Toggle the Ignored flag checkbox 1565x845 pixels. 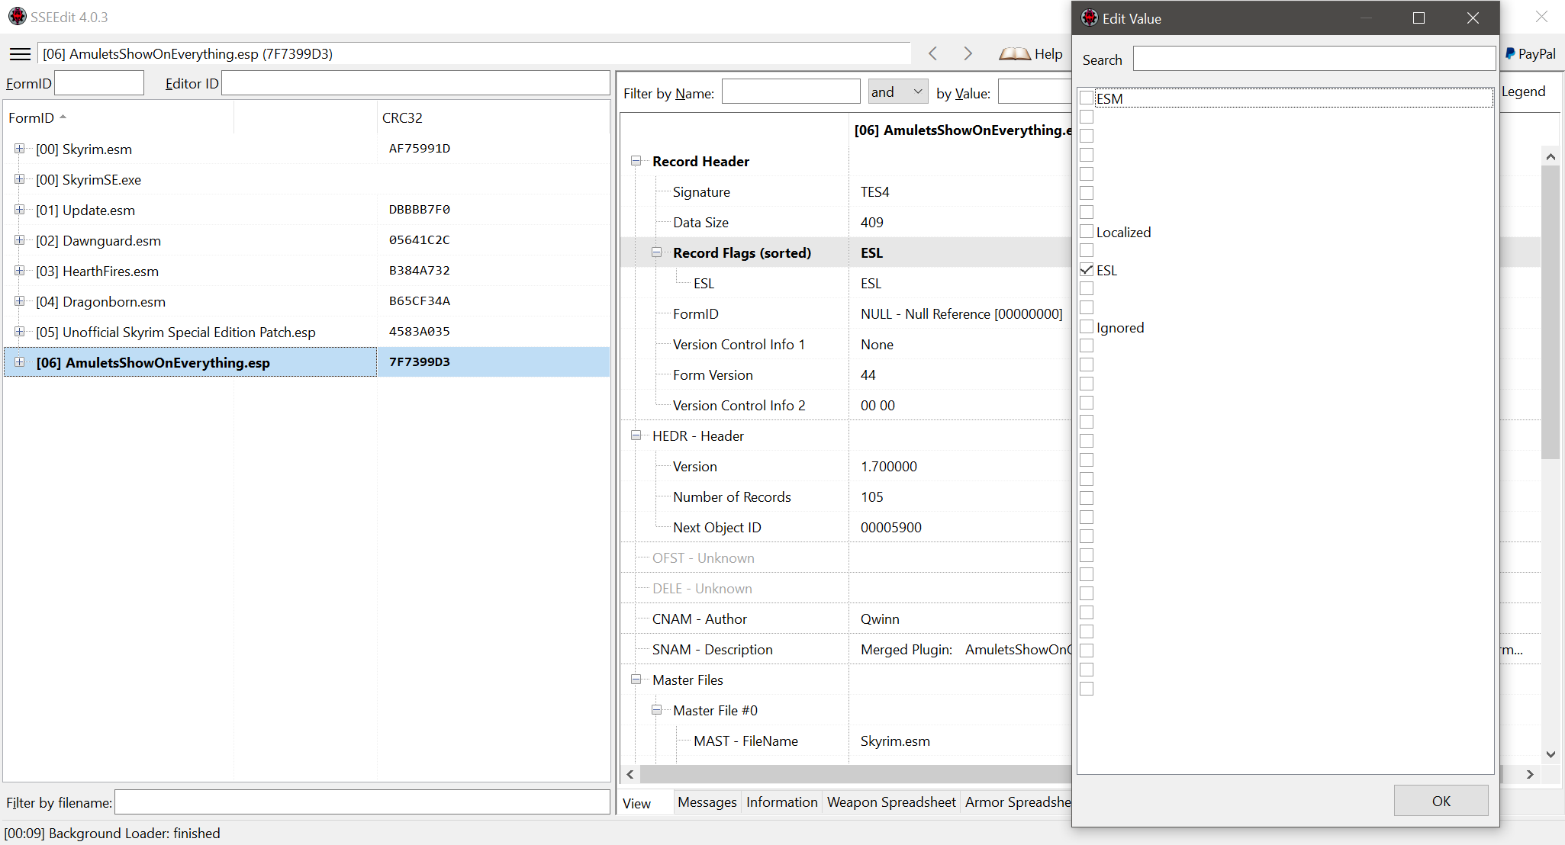[1087, 326]
